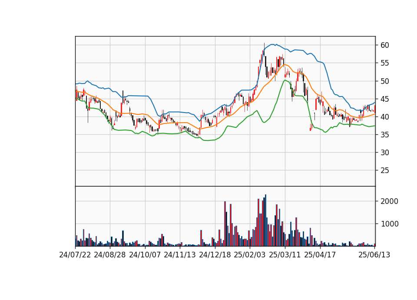417x300 pixels.
Task: Select the 24/11/13 date label
Action: point(180,255)
